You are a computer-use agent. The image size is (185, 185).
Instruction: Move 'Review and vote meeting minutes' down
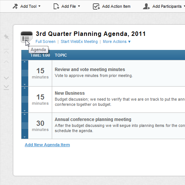(24, 84)
